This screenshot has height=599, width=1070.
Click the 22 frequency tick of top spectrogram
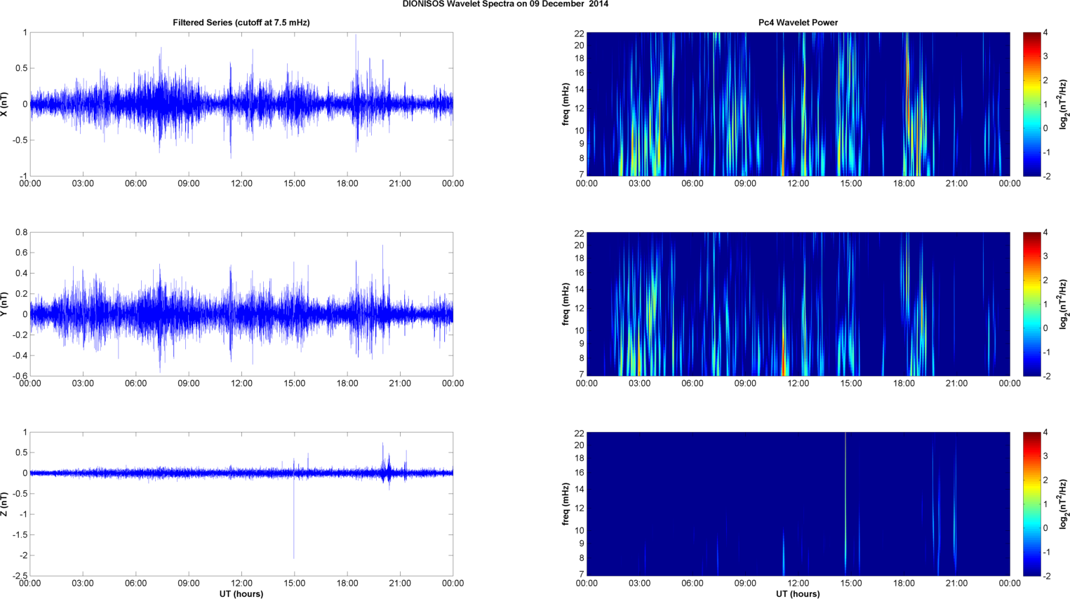click(579, 33)
